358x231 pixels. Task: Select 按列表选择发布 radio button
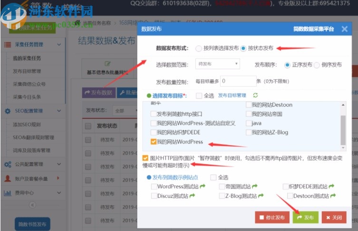coord(198,48)
